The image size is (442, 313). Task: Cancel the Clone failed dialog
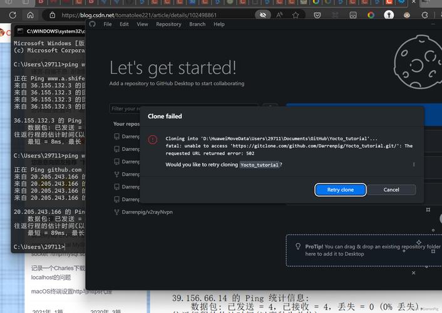pyautogui.click(x=391, y=190)
